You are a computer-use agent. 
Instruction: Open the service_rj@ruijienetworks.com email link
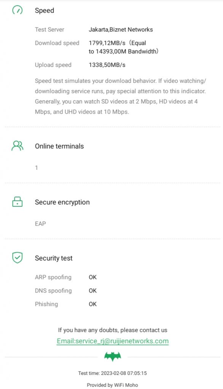[113, 341]
